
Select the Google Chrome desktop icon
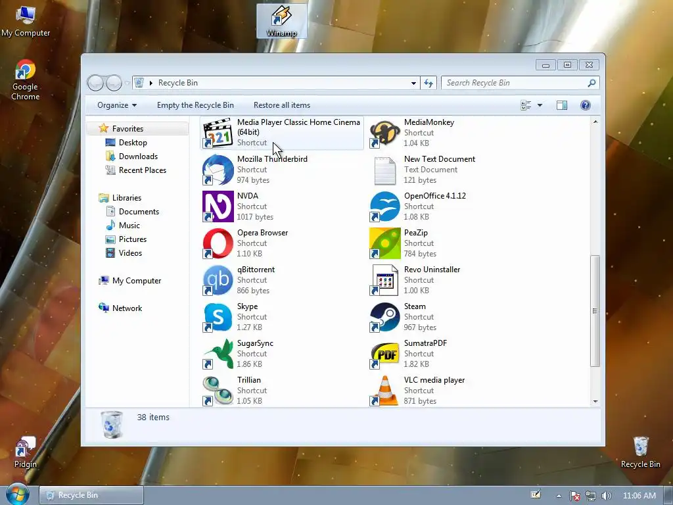(26, 80)
